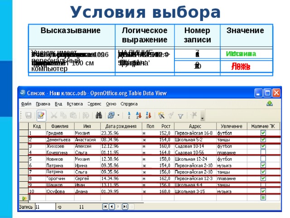Click the Код column header
Screen dimensions: 290x218
click(37, 126)
